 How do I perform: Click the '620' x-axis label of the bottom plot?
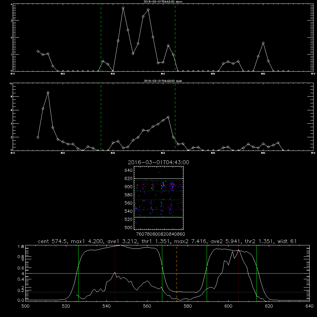click(x=269, y=306)
